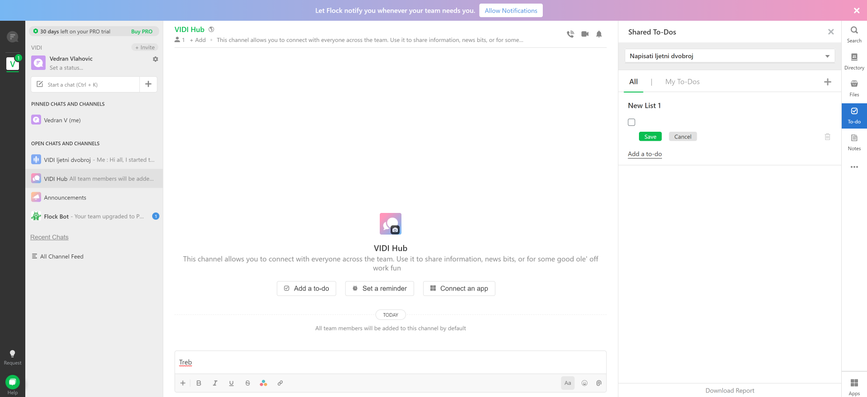
Task: Cancel the new to-do item
Action: coord(683,137)
